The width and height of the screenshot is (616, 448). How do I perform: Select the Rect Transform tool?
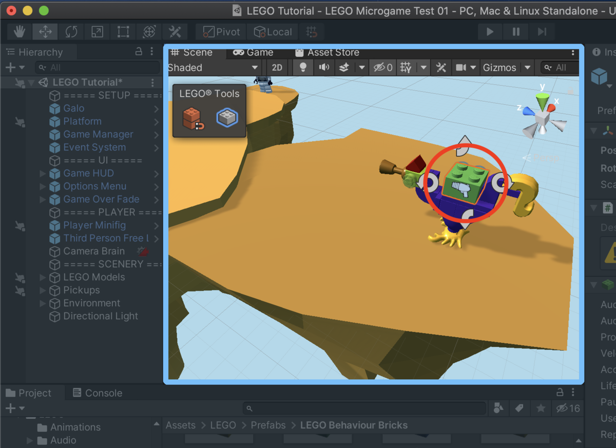pyautogui.click(x=123, y=32)
